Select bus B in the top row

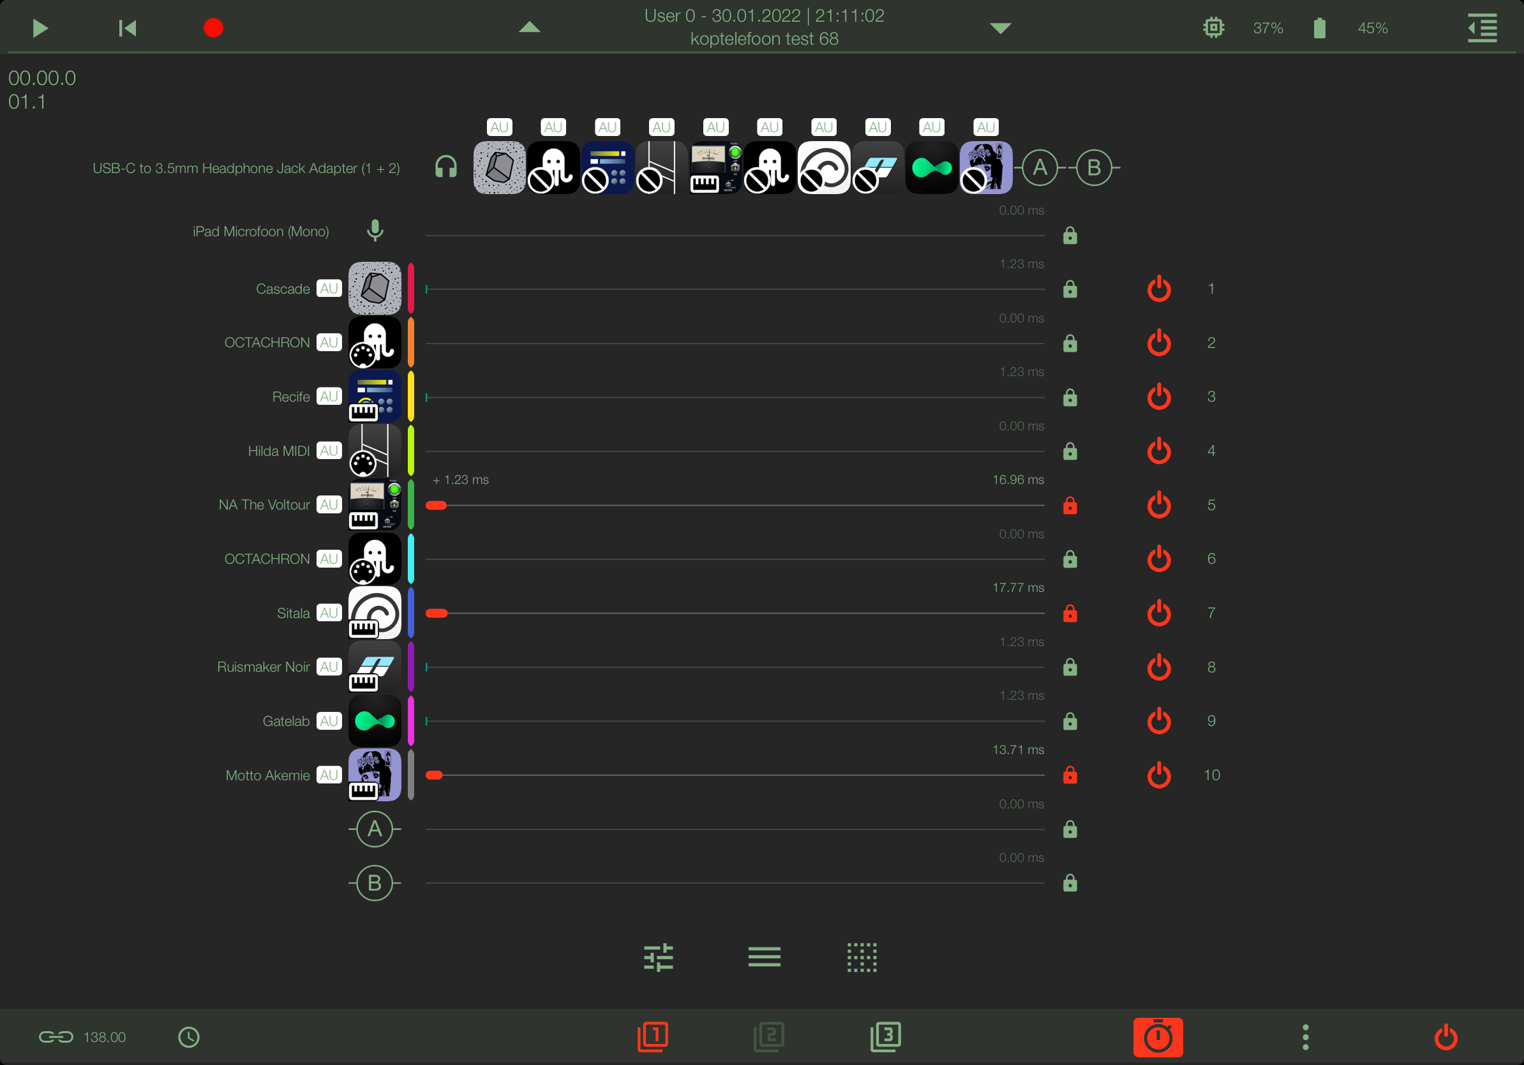tap(1094, 167)
